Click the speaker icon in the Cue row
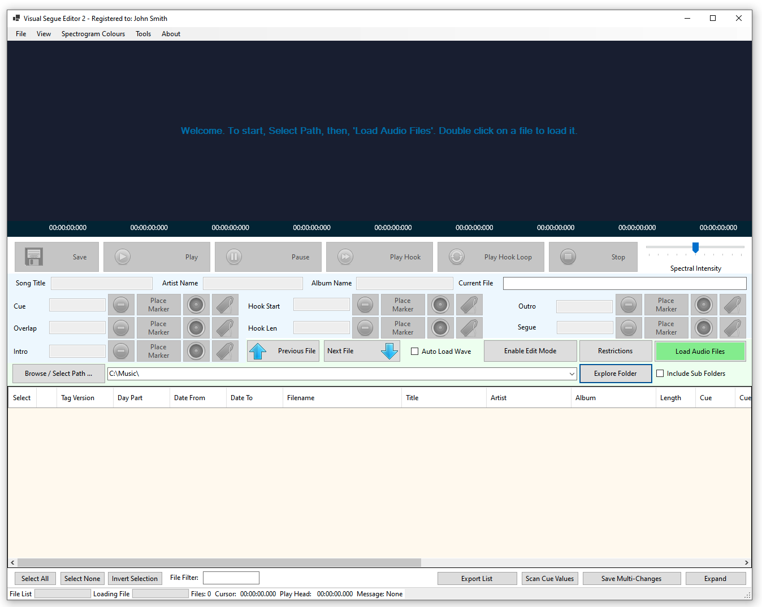Image resolution: width=762 pixels, height=607 pixels. click(x=196, y=305)
